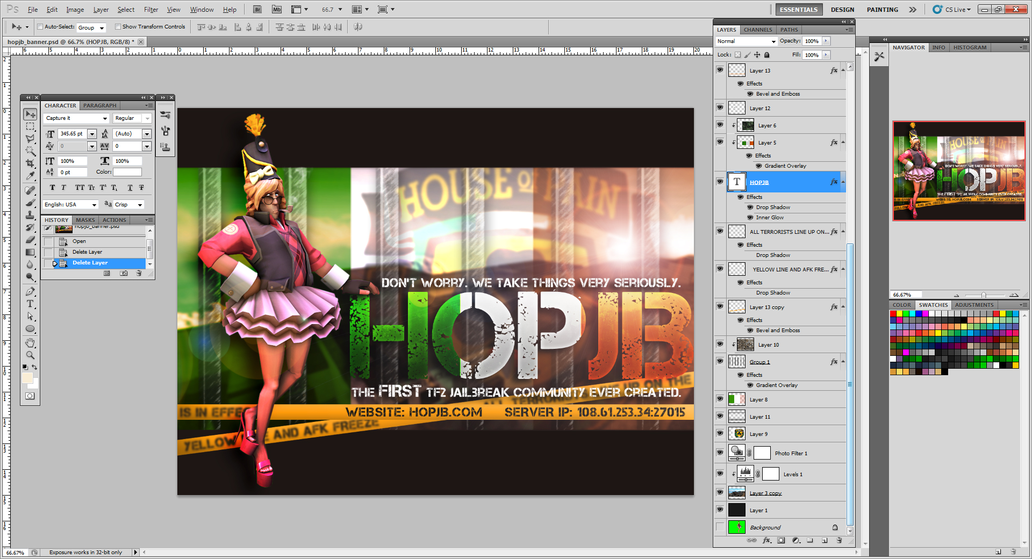
Task: Select the Hand tool
Action: point(30,343)
